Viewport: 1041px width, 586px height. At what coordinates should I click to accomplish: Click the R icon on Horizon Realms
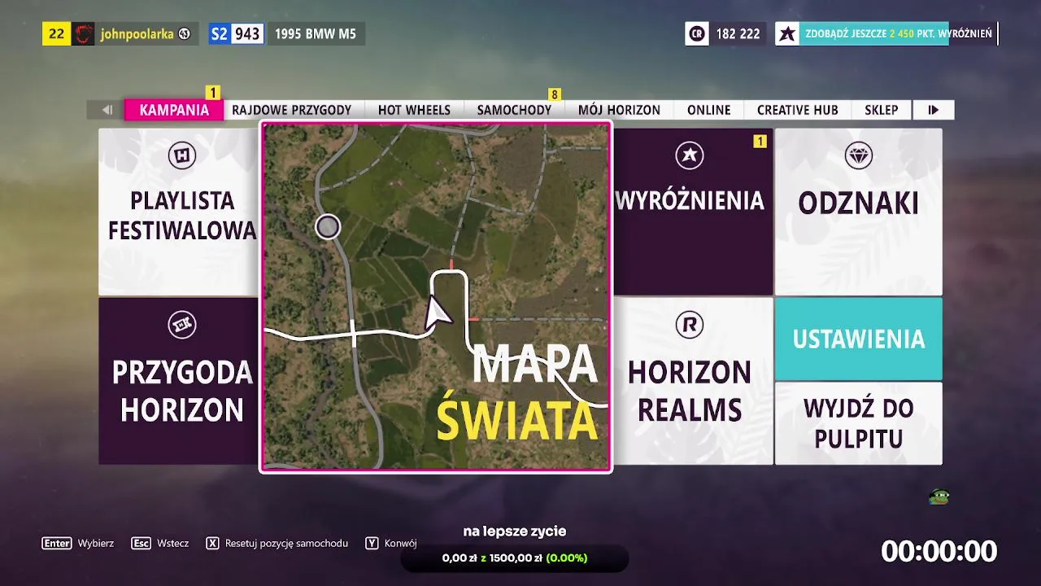(x=690, y=326)
